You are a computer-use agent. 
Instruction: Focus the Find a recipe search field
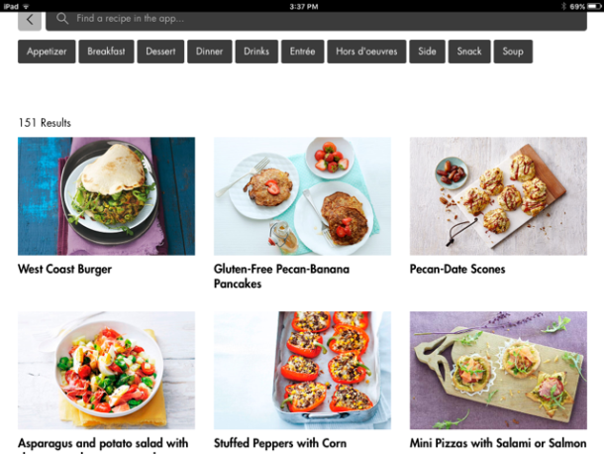pos(316,20)
